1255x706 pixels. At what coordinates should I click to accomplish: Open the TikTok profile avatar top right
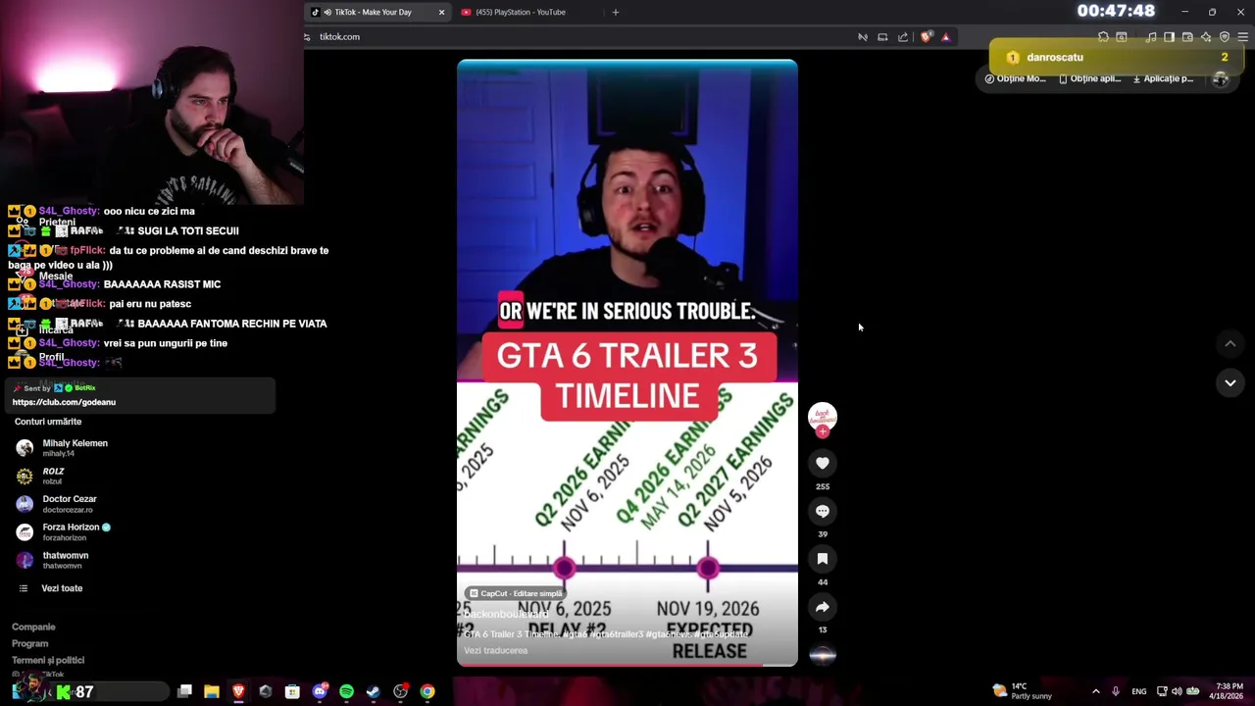click(1221, 79)
